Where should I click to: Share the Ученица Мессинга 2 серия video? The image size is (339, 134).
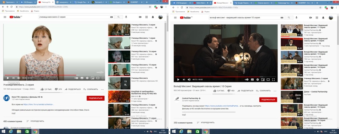(73, 89)
